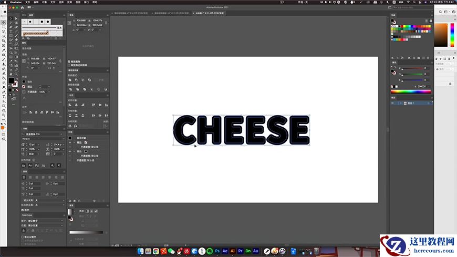Screen dimensions: 457x257
Task: Click horizontal align center in Align panel
Action: [x=76, y=105]
